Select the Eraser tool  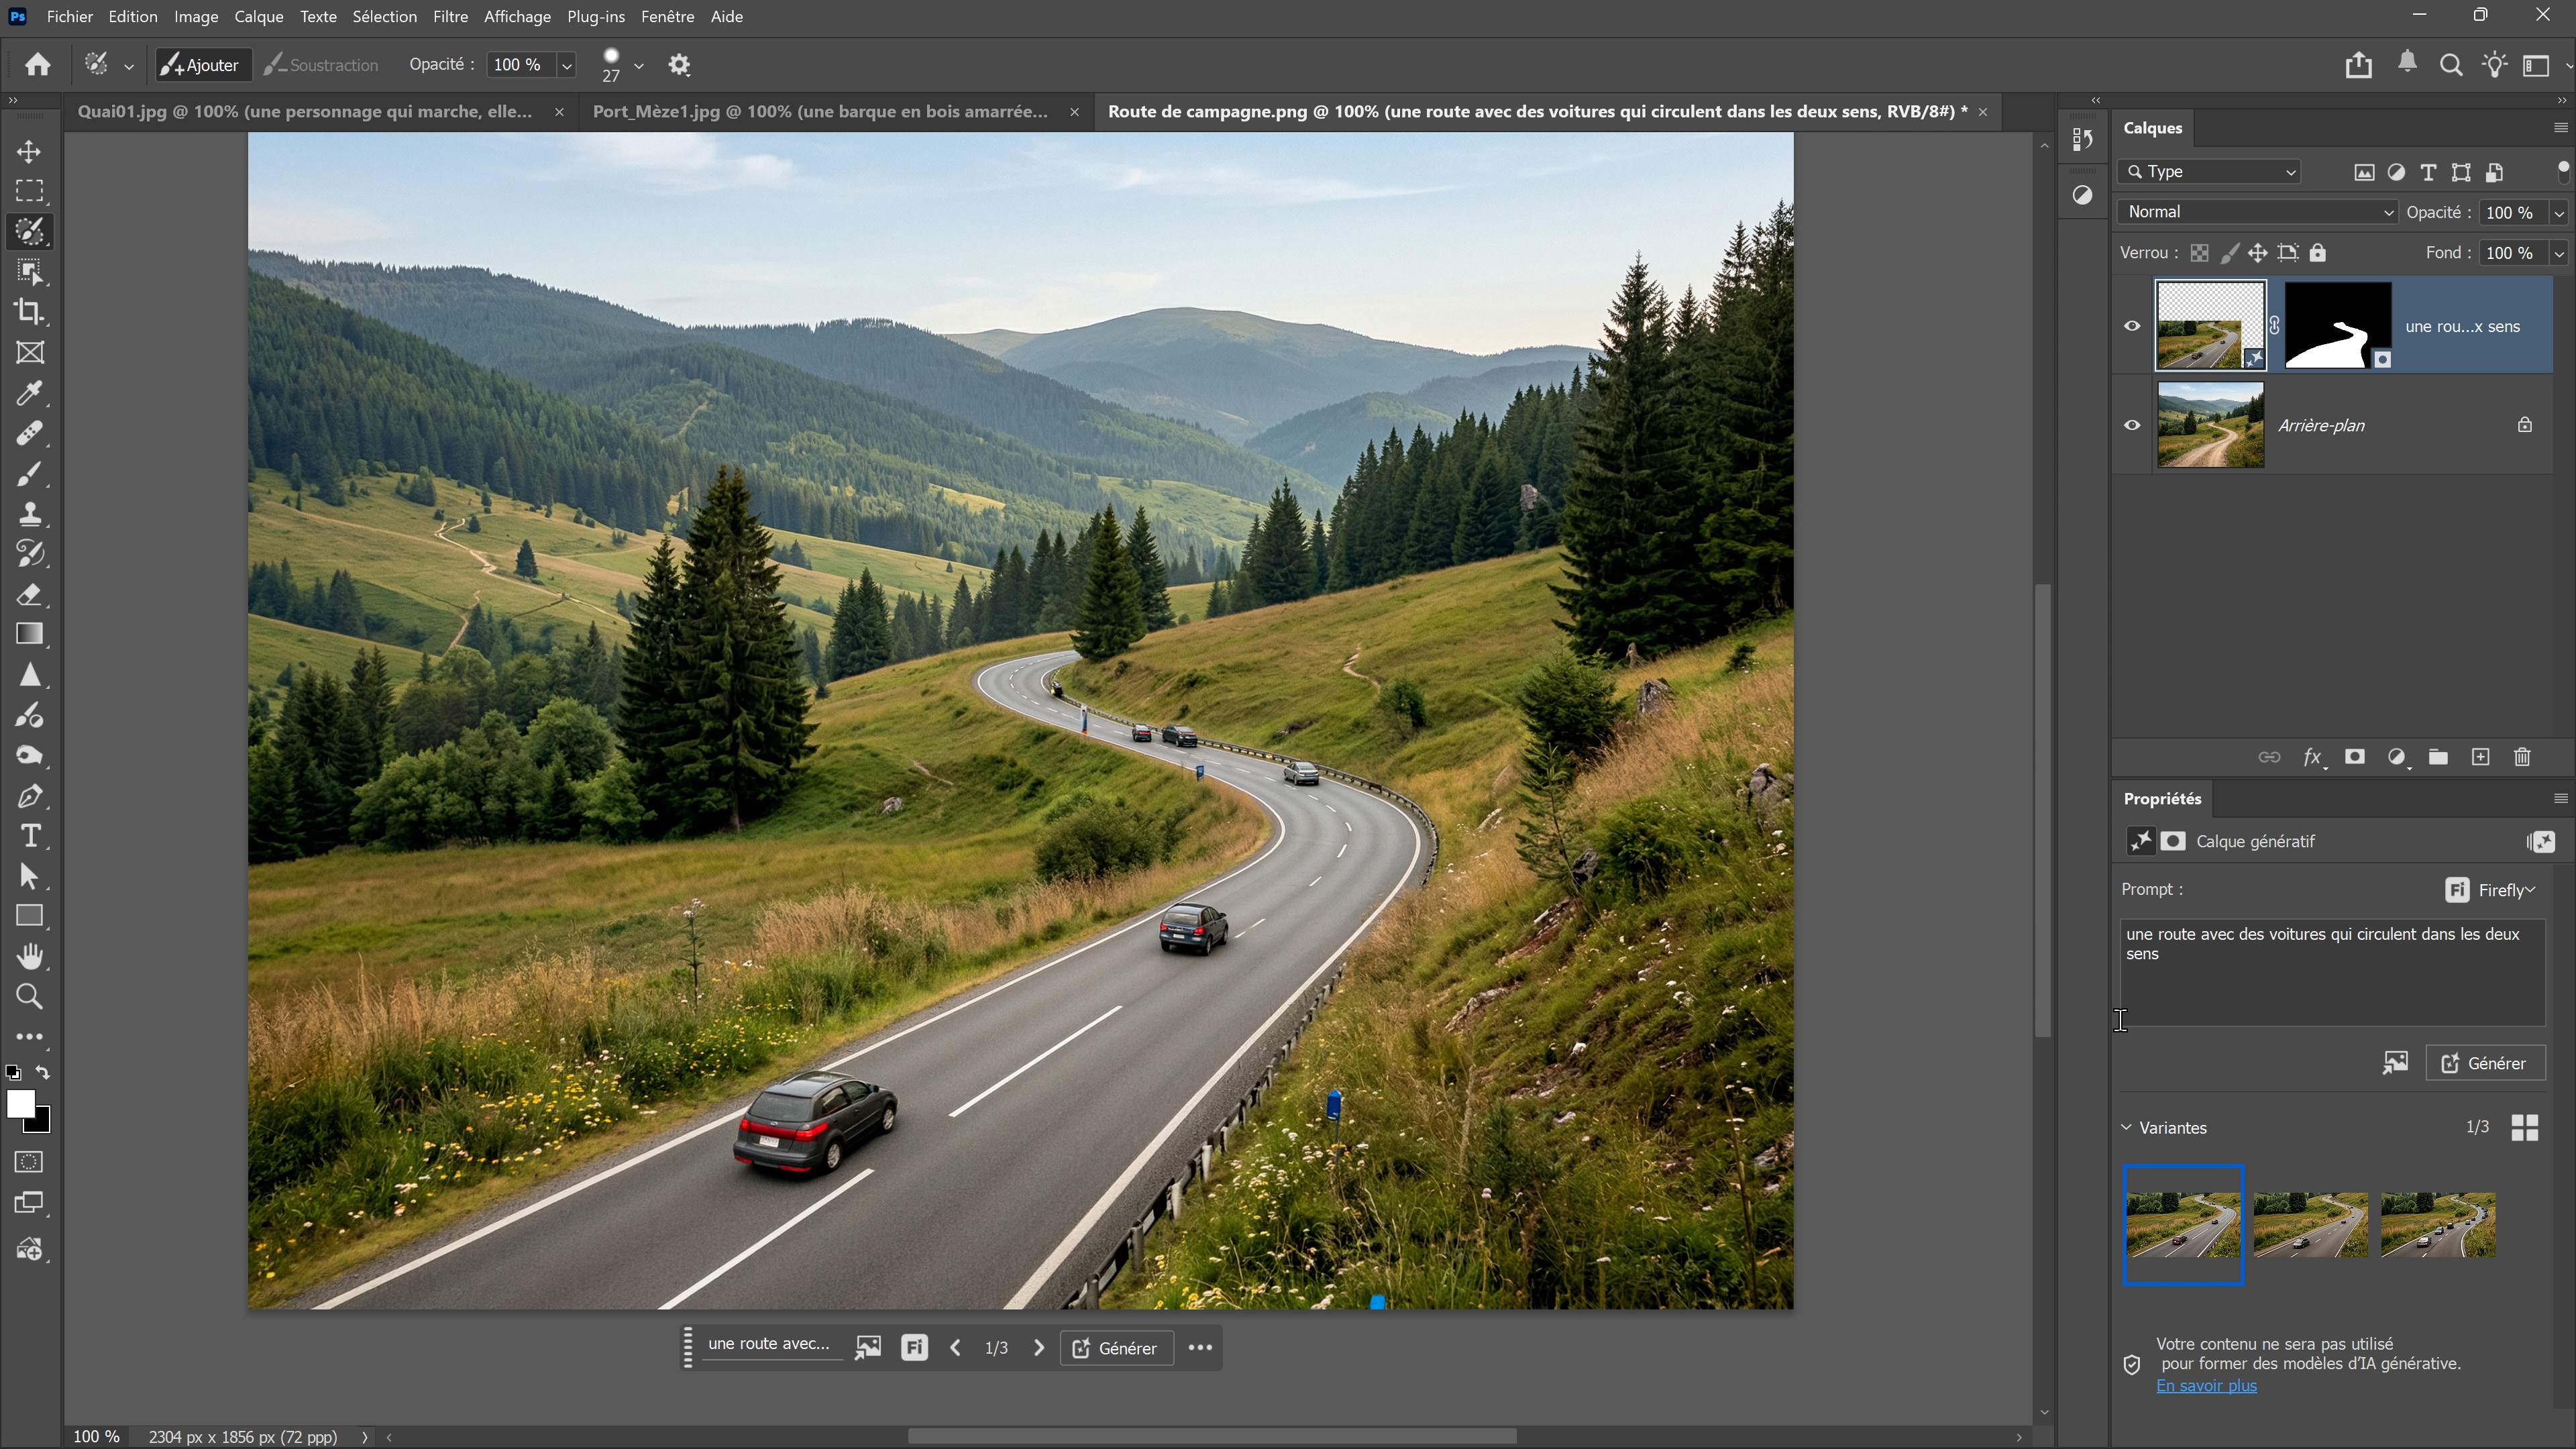pyautogui.click(x=30, y=595)
